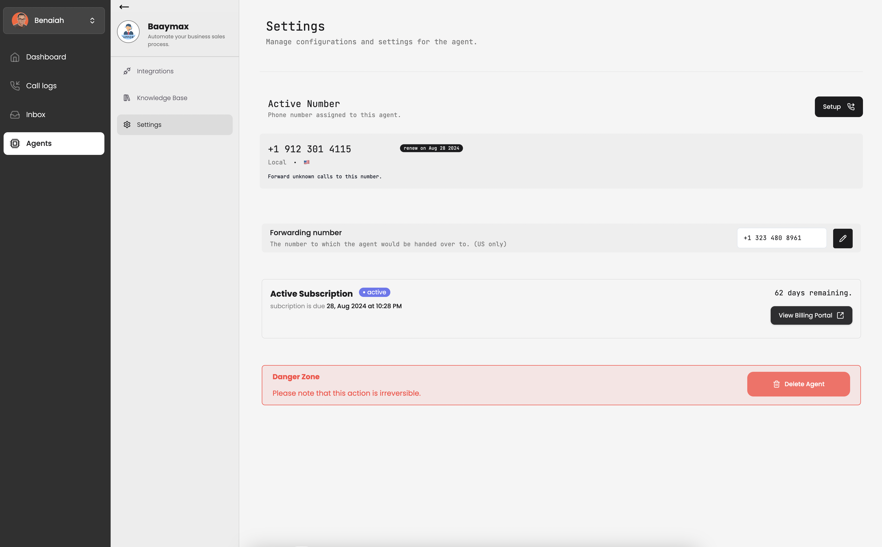The image size is (882, 547).
Task: Click the active subscription status badge
Action: [374, 292]
